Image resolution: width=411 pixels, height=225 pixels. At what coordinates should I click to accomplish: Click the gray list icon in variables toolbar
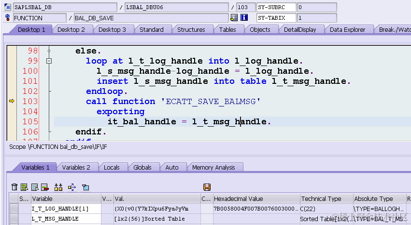(35, 187)
